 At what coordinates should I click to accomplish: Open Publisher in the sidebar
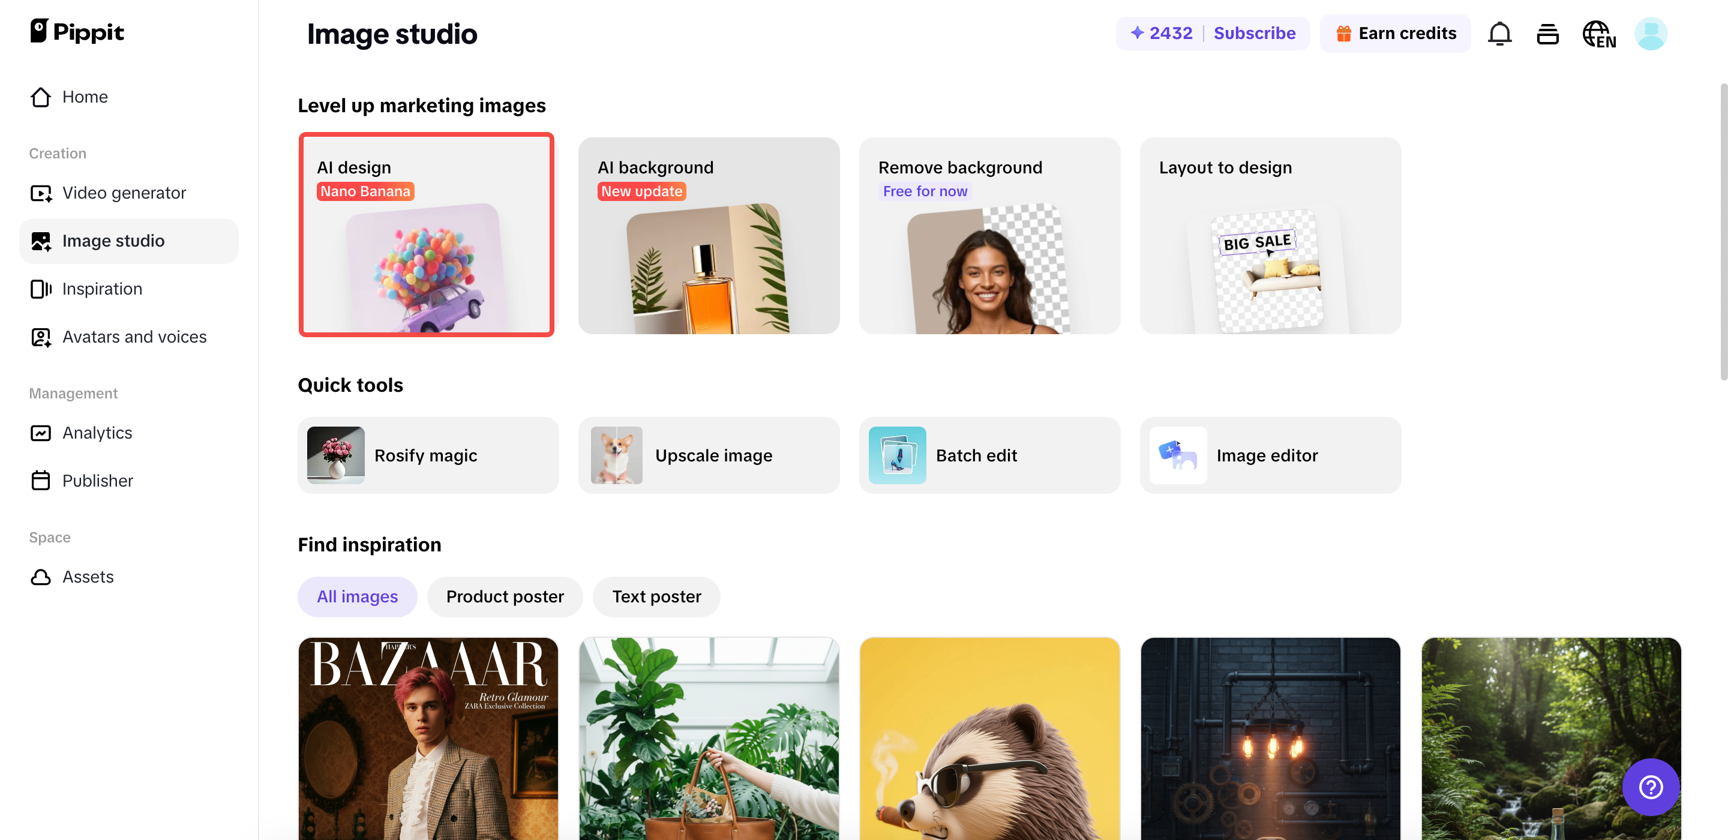(97, 481)
